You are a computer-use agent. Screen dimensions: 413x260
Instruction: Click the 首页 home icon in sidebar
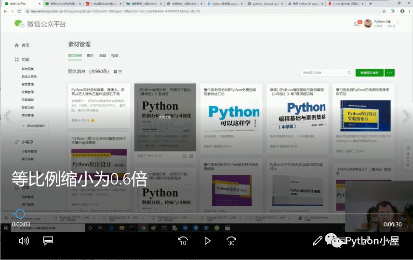(x=16, y=45)
